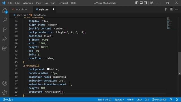Toggle primary side bar layout icon

click(137, 3)
